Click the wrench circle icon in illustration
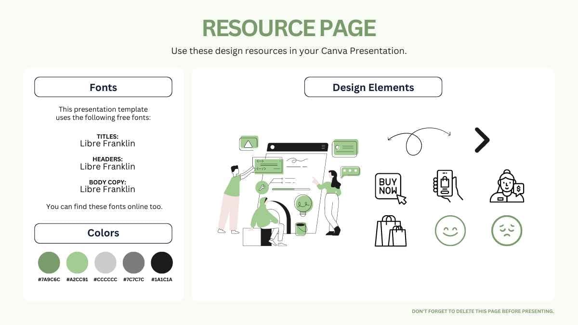 [262, 188]
